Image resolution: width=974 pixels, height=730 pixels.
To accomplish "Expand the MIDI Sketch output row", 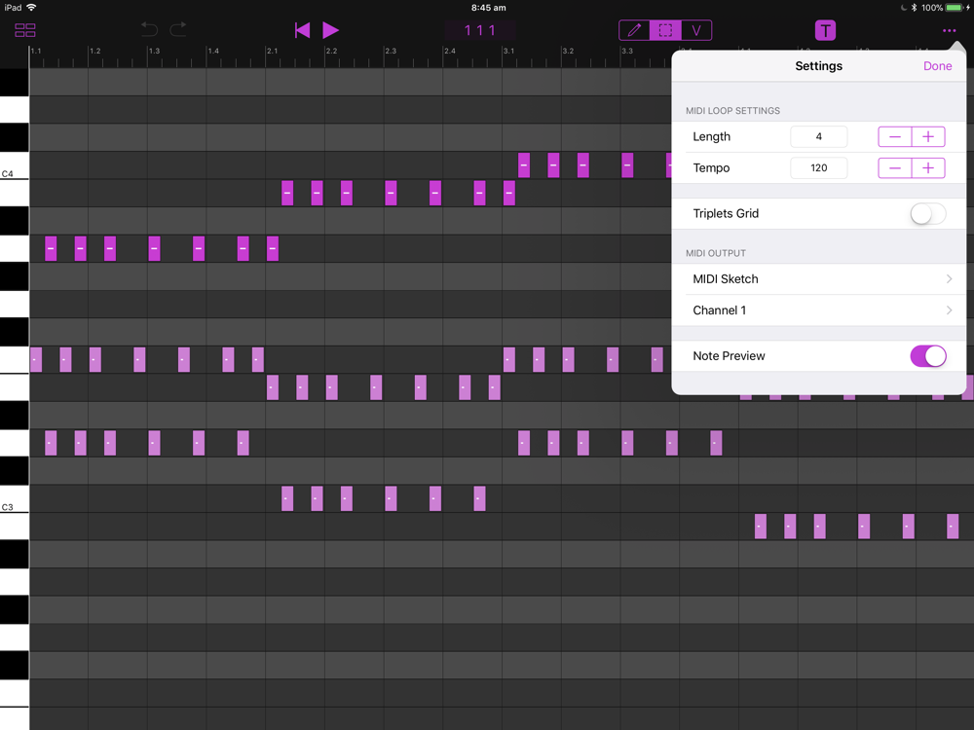I will click(x=819, y=279).
